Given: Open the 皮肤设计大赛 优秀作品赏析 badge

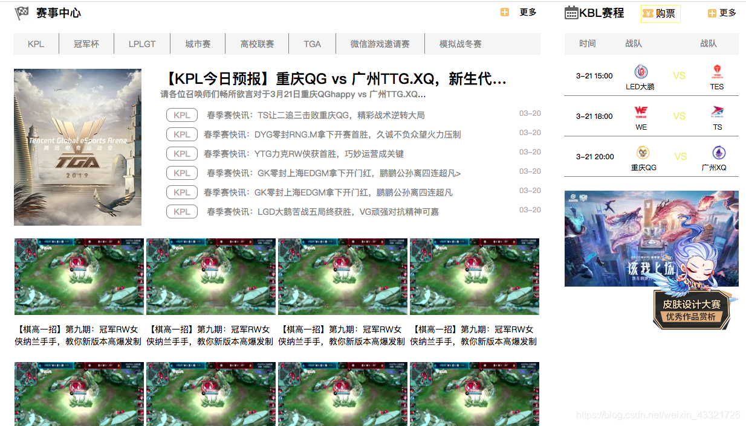Looking at the screenshot, I should [692, 310].
